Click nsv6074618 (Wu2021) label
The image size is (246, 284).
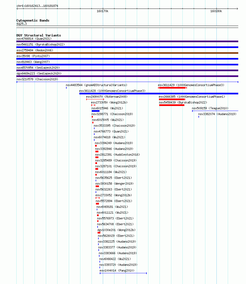click(109, 137)
